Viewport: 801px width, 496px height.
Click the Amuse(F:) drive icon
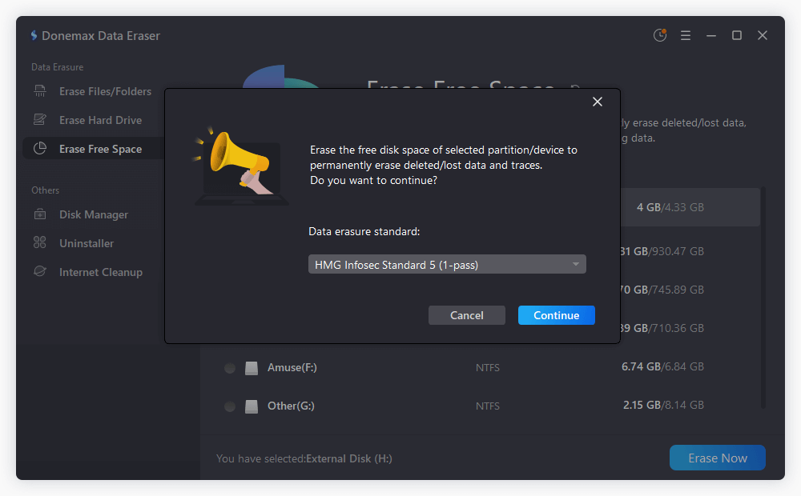(x=252, y=368)
